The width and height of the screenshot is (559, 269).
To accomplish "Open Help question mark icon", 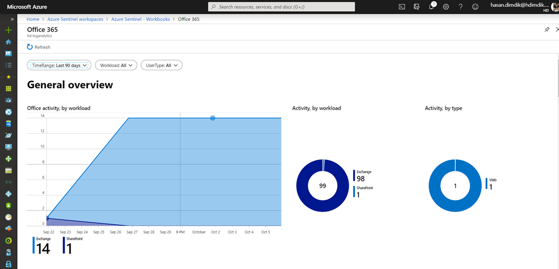I will 461,7.
